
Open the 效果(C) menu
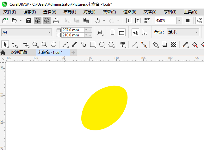point(109,12)
